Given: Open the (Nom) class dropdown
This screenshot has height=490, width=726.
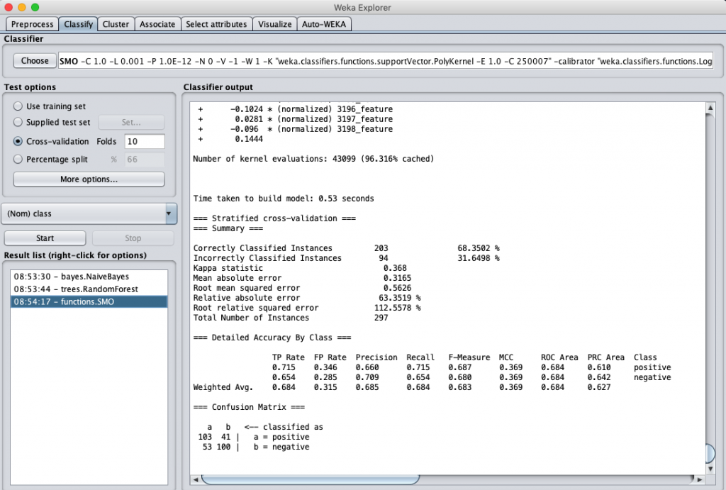Looking at the screenshot, I should tap(89, 213).
